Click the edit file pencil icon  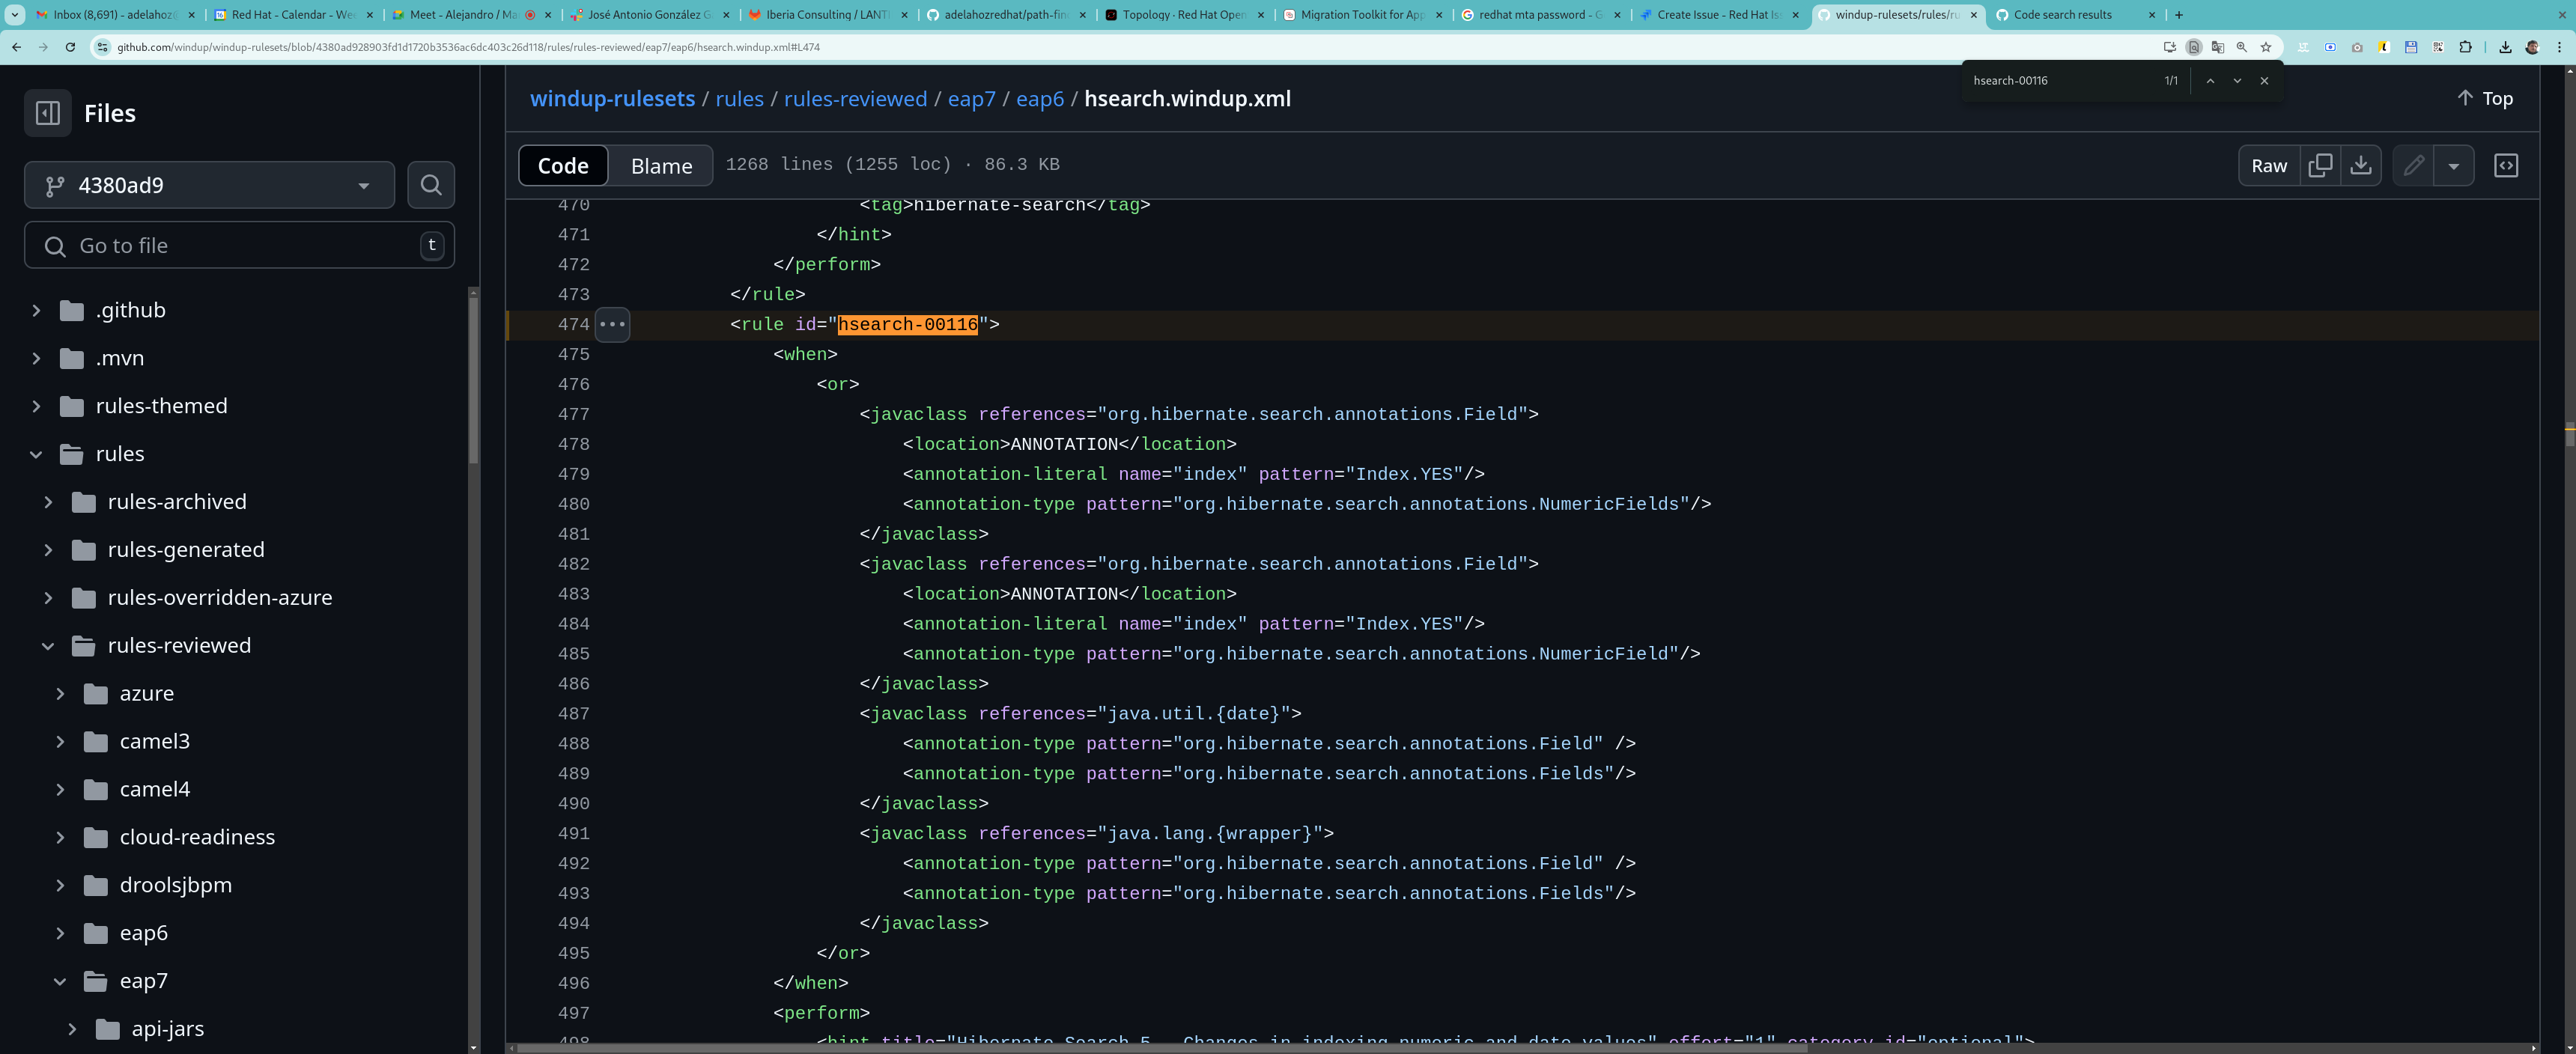click(2413, 166)
